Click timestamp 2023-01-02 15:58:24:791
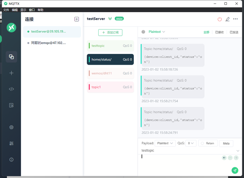 (x=160, y=133)
